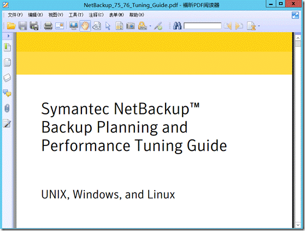Image resolution: width=305 pixels, height=231 pixels.
Task: Click inside the search text field
Action: [202, 26]
